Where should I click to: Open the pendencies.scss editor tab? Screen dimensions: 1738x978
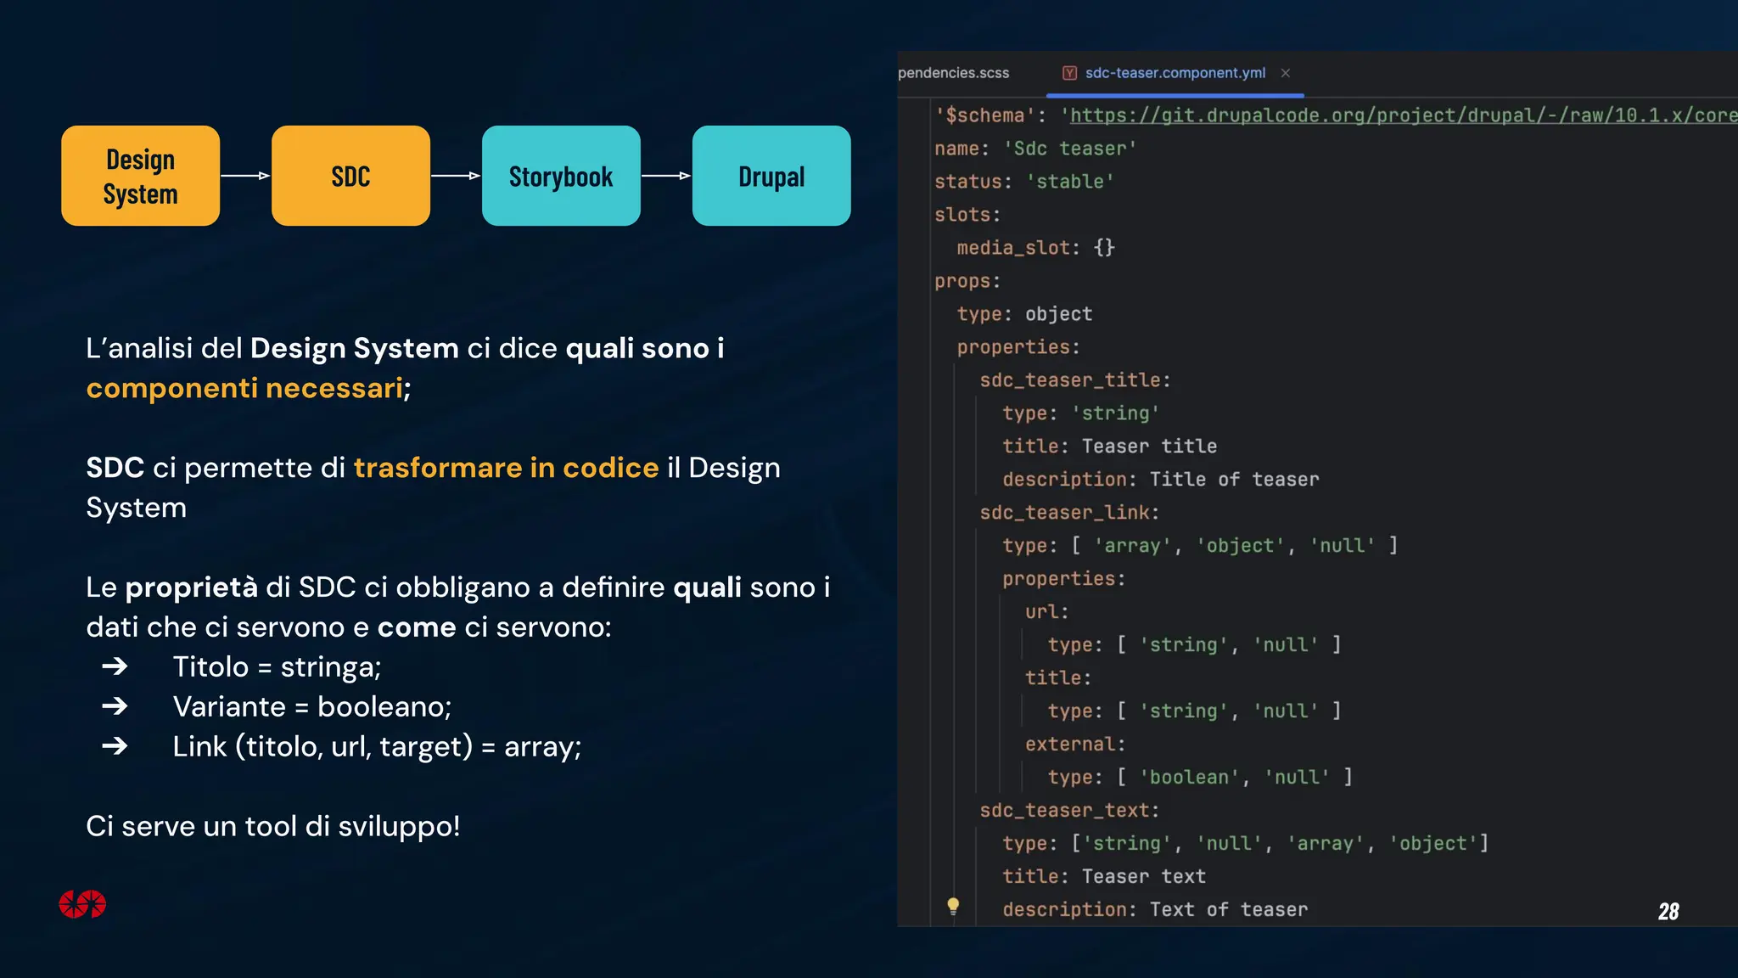(x=954, y=73)
